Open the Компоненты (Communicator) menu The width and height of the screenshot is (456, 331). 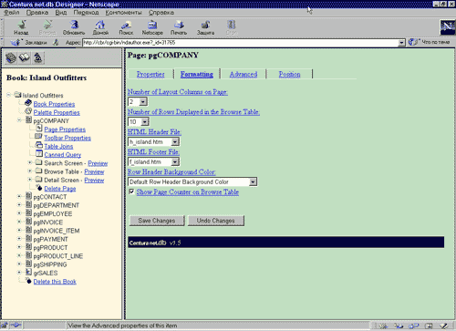[123, 13]
